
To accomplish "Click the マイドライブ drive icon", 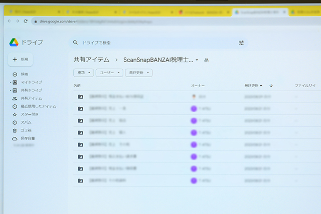I will tap(15, 82).
